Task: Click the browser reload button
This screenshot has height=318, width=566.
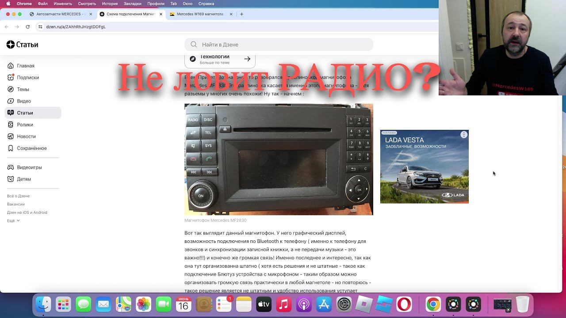Action: click(x=27, y=27)
